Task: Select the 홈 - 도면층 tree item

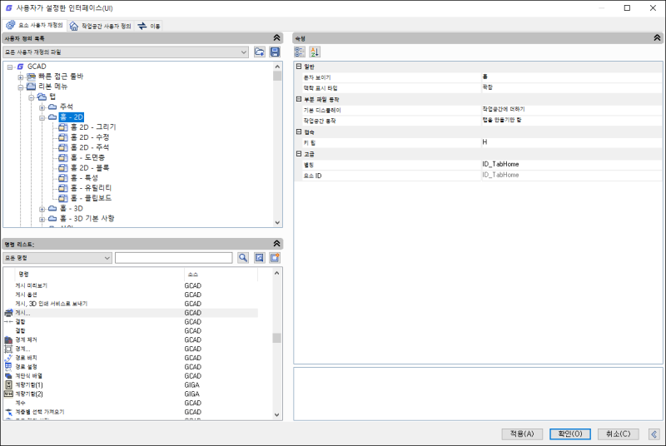Action: (87, 157)
